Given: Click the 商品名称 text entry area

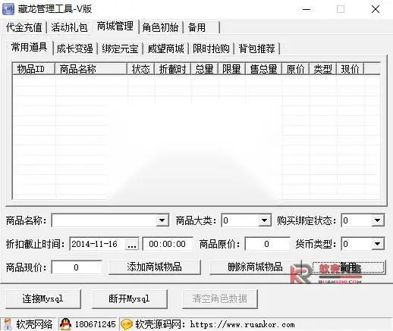Looking at the screenshot, I should pyautogui.click(x=105, y=220).
